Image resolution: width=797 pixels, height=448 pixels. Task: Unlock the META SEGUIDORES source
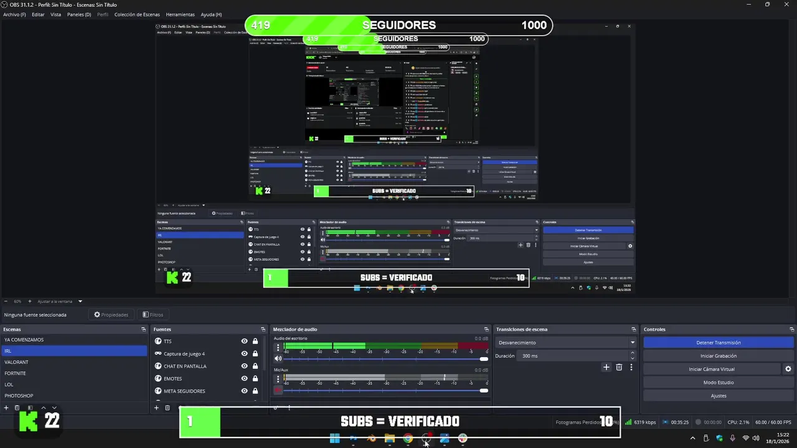255,391
